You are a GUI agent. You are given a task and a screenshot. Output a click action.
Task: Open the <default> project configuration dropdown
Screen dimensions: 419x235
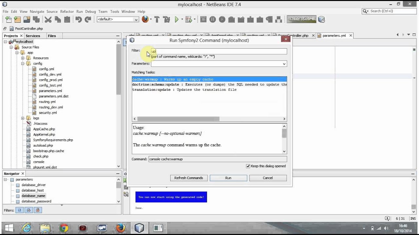pos(118,20)
